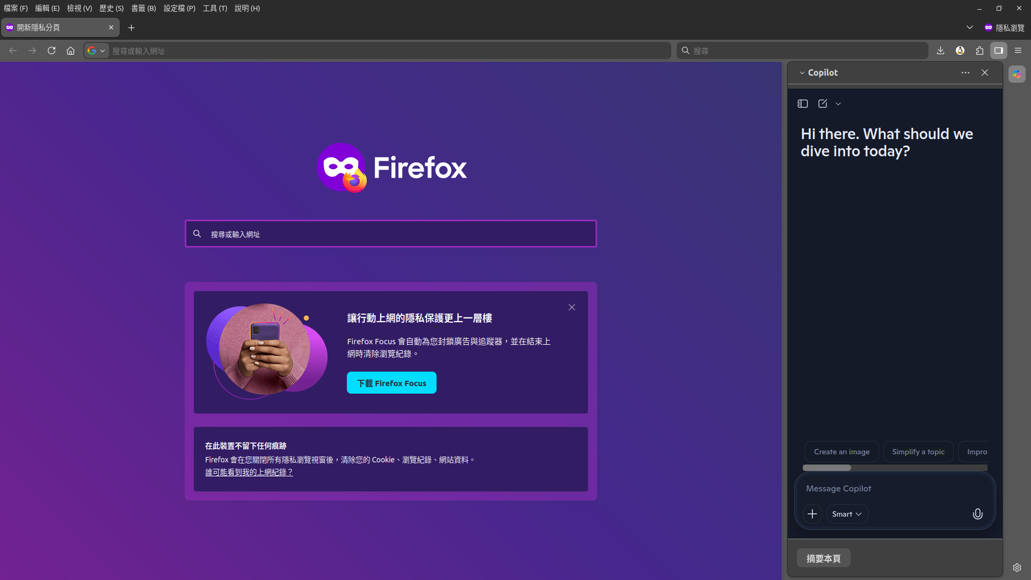Collapse the Copilot sidebar title chevron
The width and height of the screenshot is (1031, 580).
click(x=802, y=73)
